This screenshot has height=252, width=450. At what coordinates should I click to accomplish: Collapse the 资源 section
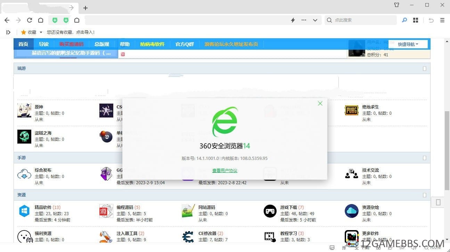[424, 195]
